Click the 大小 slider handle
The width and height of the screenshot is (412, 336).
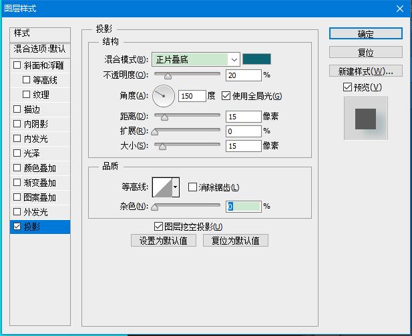pos(163,147)
